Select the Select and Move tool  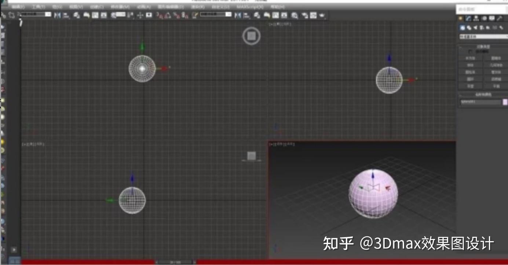[140, 15]
